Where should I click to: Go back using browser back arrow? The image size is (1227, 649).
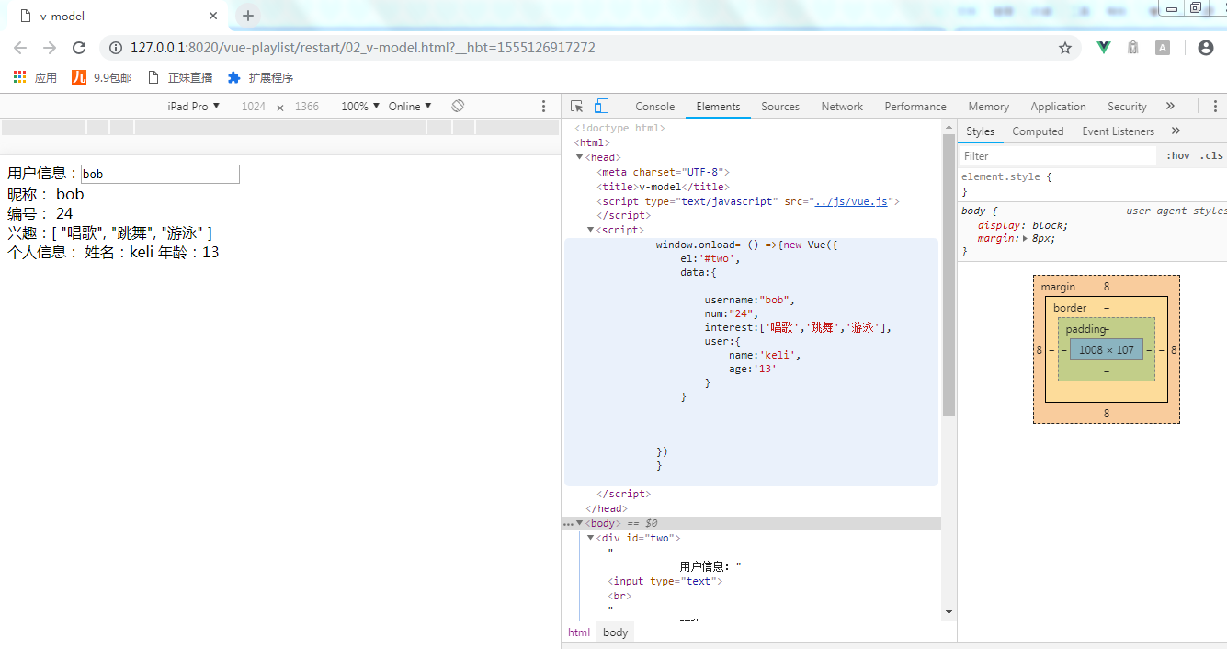[x=20, y=48]
